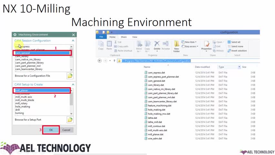Click the Cancel button
The image size is (275, 155).
pos(66,130)
